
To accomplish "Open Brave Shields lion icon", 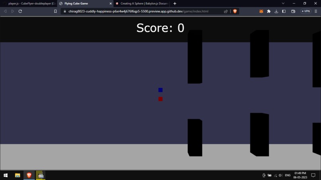I will click(x=235, y=11).
